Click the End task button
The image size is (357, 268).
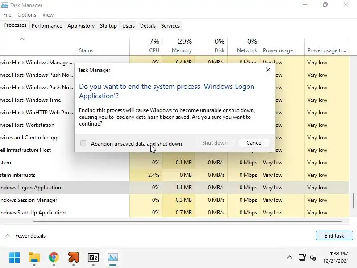(334, 236)
